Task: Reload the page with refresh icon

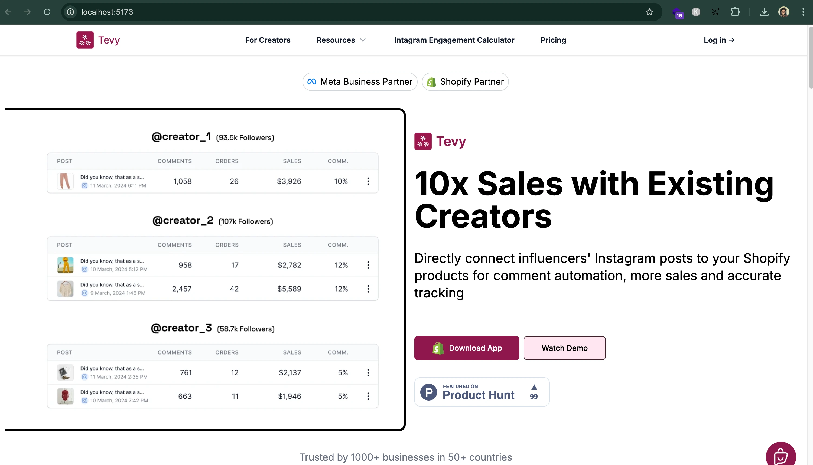Action: coord(47,12)
